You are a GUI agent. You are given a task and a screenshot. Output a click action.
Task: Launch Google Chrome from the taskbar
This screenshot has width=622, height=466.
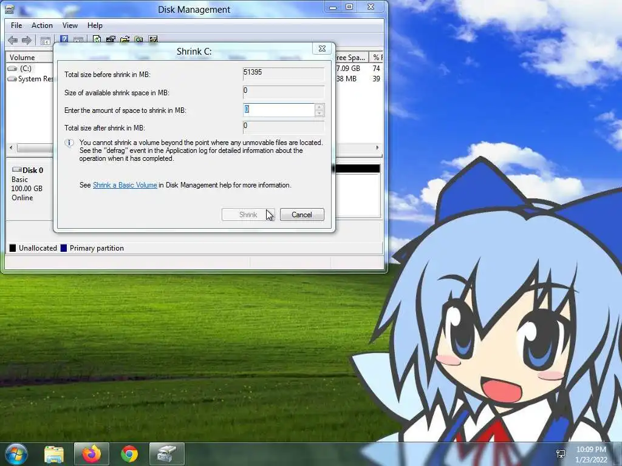click(x=129, y=454)
